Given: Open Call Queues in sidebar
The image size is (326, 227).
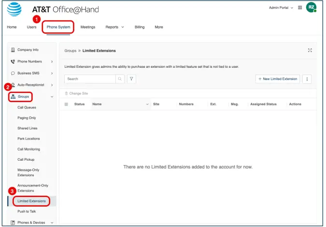Looking at the screenshot, I should click(27, 107).
